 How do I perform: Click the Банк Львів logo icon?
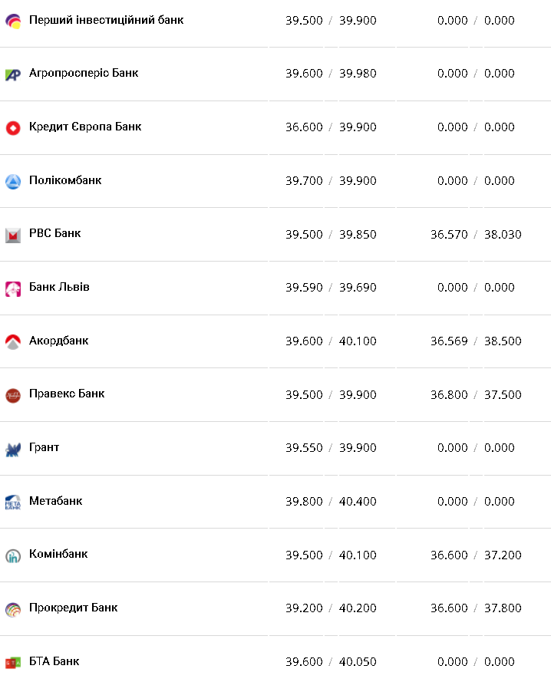(x=12, y=288)
